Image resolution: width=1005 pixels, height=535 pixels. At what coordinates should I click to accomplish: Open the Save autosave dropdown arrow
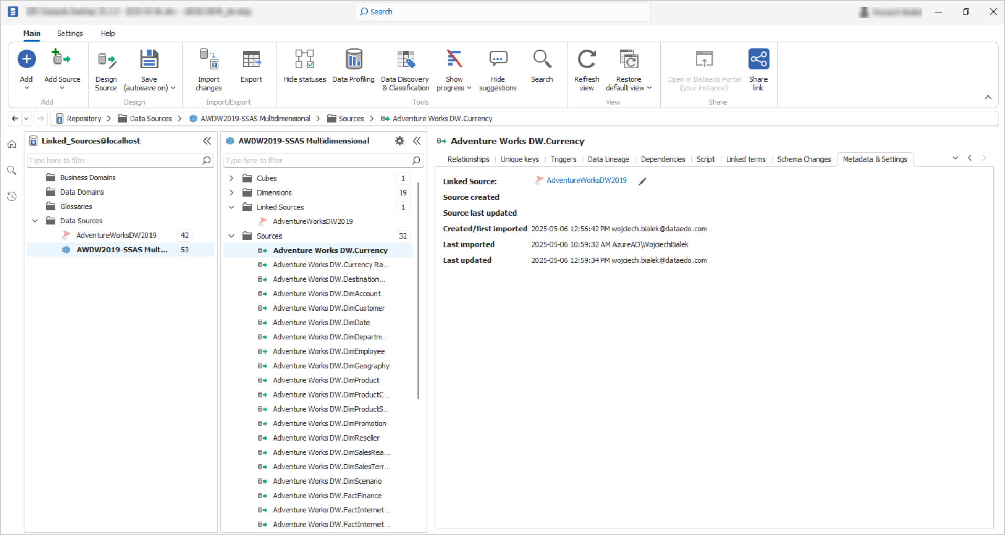(173, 88)
